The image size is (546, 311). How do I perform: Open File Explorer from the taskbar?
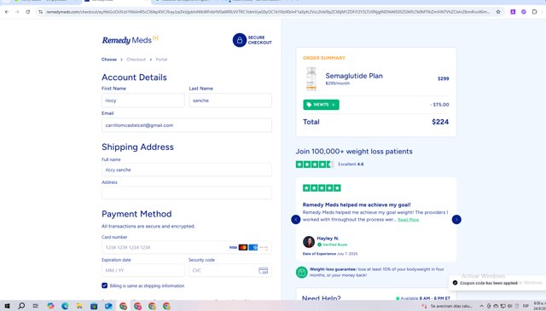79,306
